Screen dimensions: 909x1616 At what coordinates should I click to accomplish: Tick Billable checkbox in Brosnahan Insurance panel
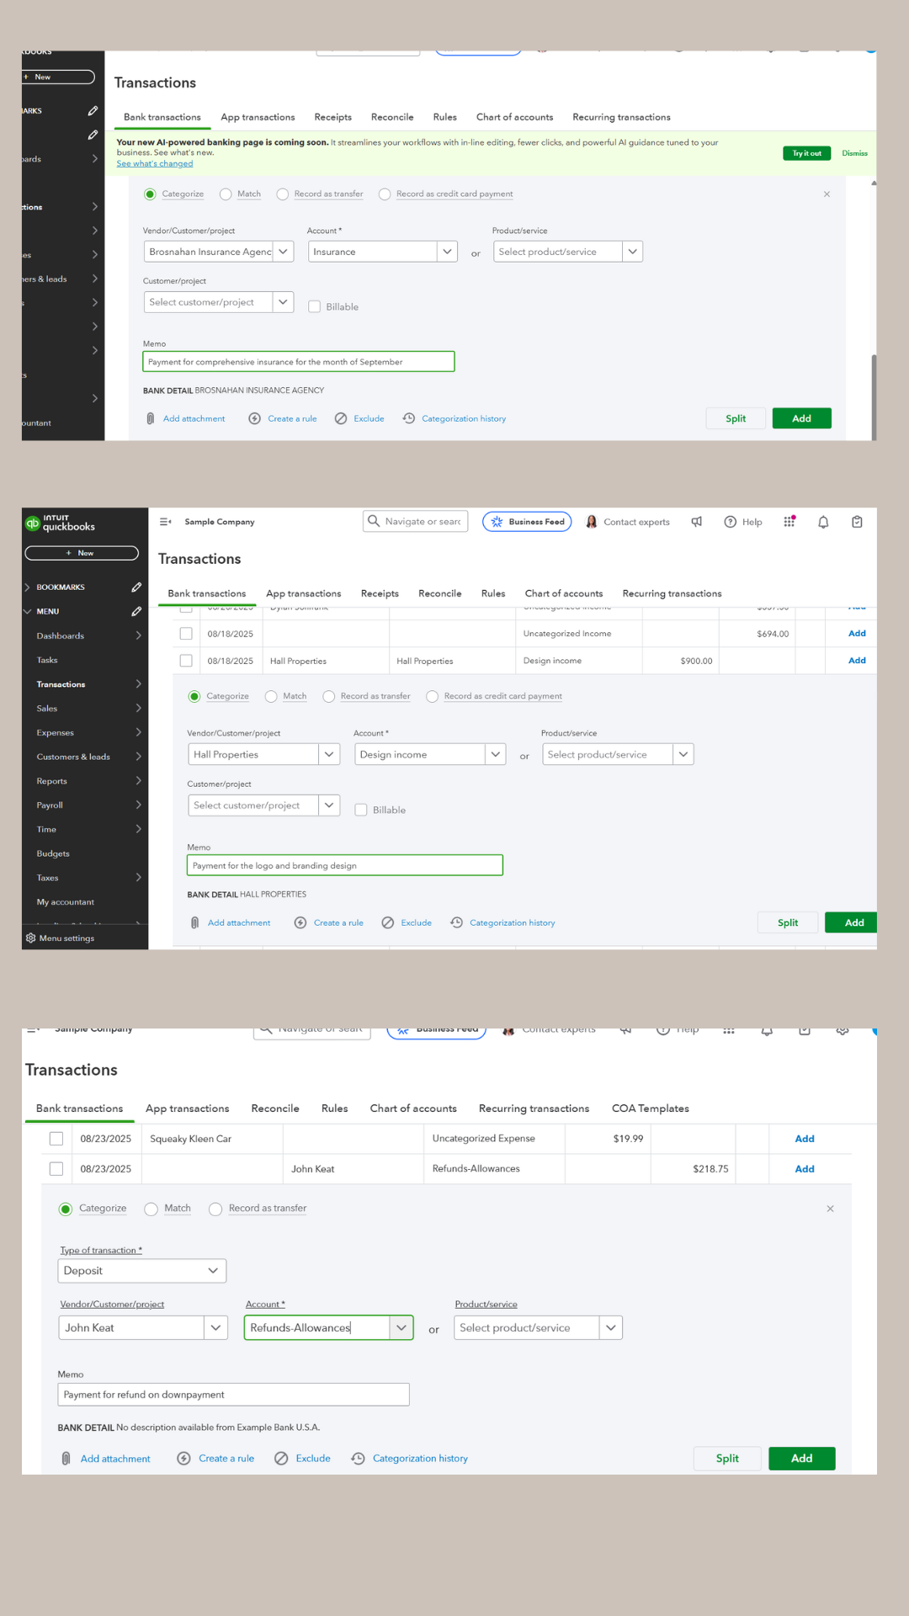[x=315, y=306]
